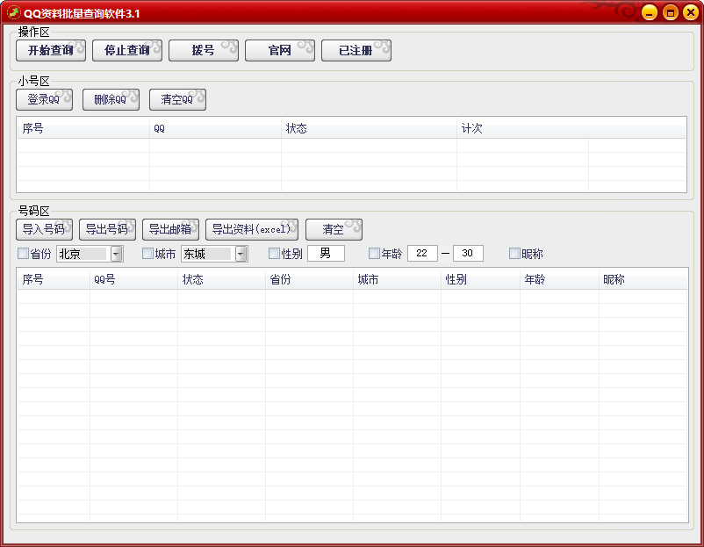Click the 状态 header in 号码区 table

[x=222, y=279]
